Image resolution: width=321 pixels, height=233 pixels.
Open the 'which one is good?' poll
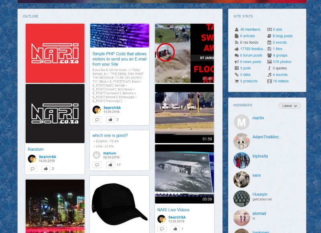pos(110,136)
